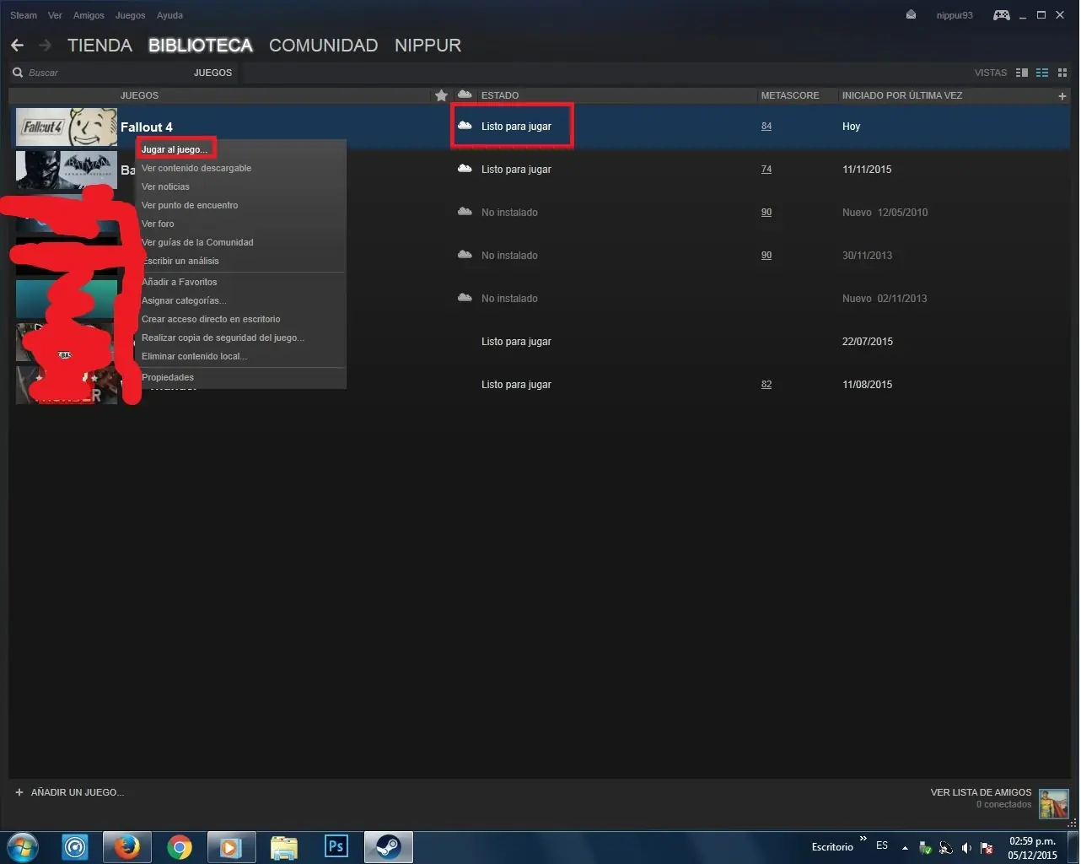
Task: Go forward with the right arrow
Action: coord(46,45)
